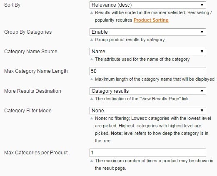217x176 pixels.
Task: Open the Category Filter Mode dropdown
Action: [x=148, y=111]
